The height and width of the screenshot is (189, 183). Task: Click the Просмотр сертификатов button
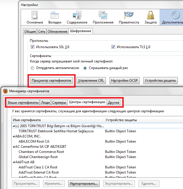[52, 80]
